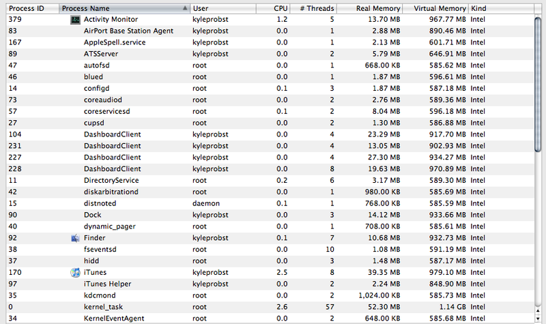Select DashboardClient with process ID 104
Image resolution: width=546 pixels, height=324 pixels.
270,134
